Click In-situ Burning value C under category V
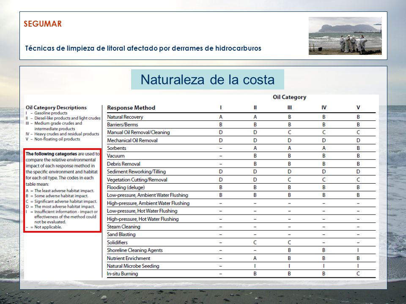 358,274
